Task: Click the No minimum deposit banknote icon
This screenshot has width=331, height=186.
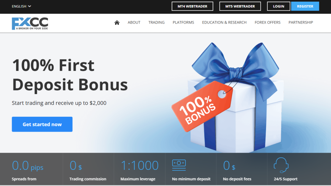Action: pyautogui.click(x=179, y=165)
